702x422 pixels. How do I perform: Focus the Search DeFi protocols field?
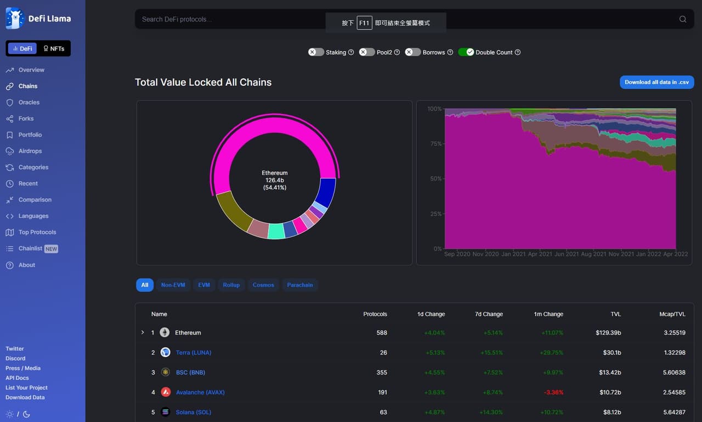(230, 19)
